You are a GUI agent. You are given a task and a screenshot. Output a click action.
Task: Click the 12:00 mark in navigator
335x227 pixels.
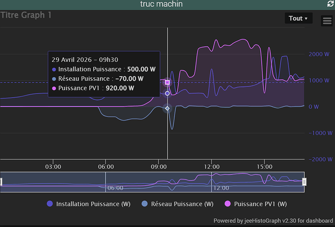pos(221,188)
